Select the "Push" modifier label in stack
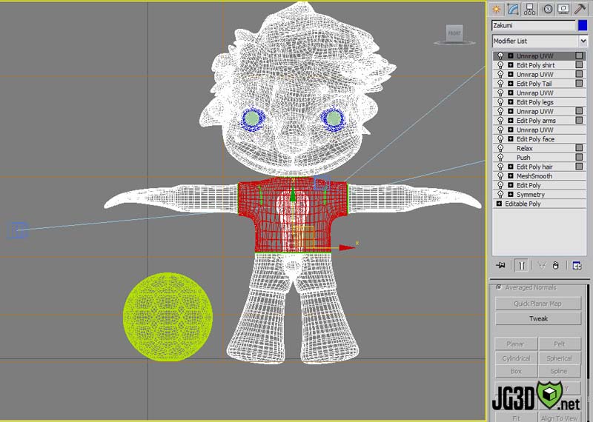The image size is (593, 422). coord(523,158)
